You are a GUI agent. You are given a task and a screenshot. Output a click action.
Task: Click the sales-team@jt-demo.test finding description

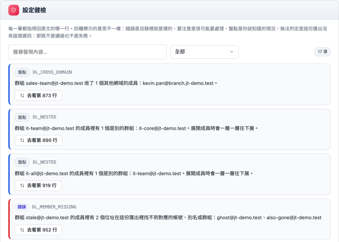[x=116, y=83]
